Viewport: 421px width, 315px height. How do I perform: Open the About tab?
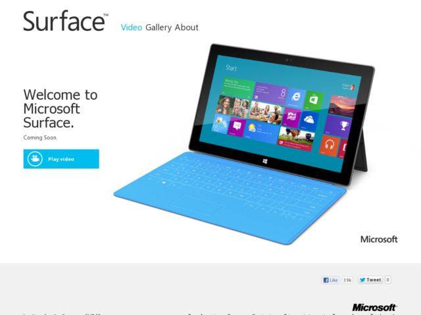pyautogui.click(x=187, y=28)
